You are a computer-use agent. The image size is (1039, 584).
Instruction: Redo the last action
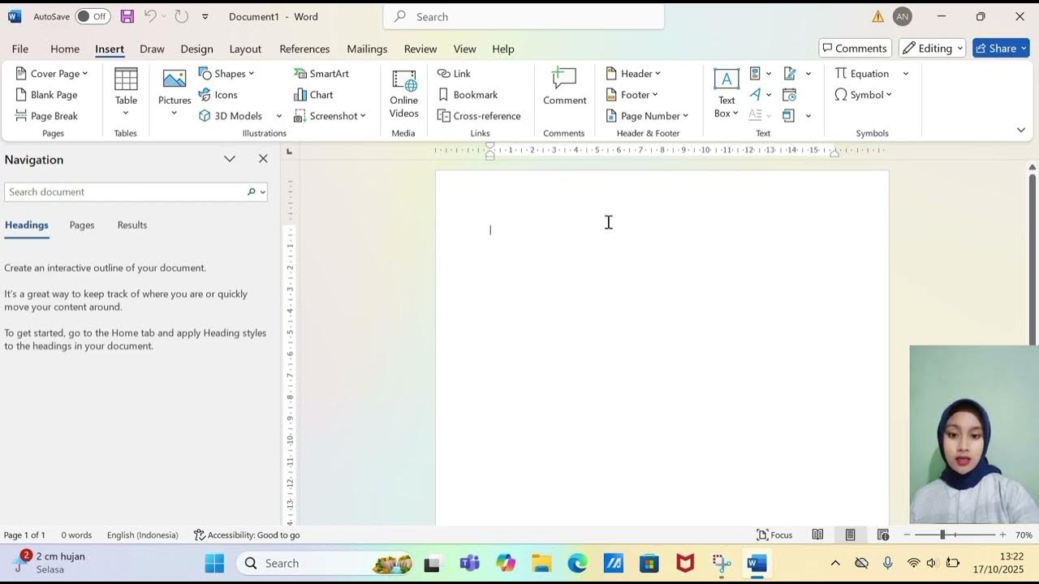coord(181,16)
